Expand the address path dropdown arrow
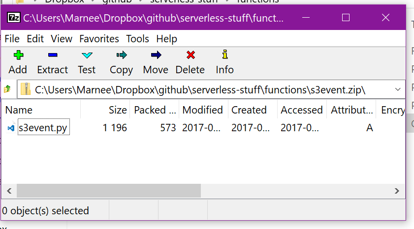 (398, 89)
